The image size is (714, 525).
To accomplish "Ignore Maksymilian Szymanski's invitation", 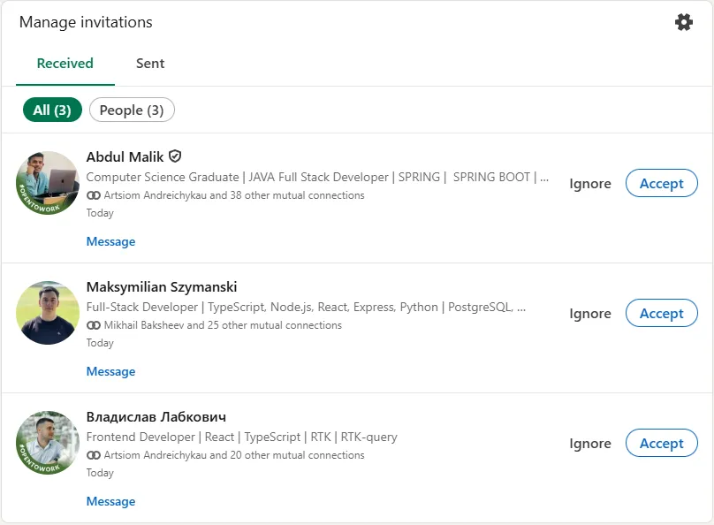I will [590, 313].
